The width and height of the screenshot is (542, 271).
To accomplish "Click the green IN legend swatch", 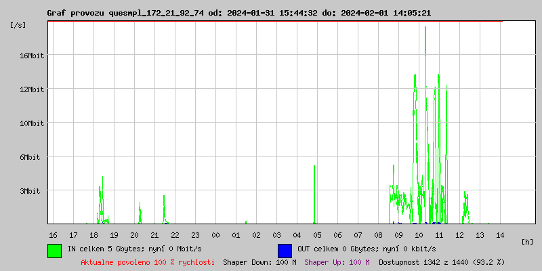I will [54, 250].
